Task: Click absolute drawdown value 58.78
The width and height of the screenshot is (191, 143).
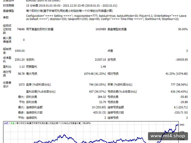Action: point(21,74)
